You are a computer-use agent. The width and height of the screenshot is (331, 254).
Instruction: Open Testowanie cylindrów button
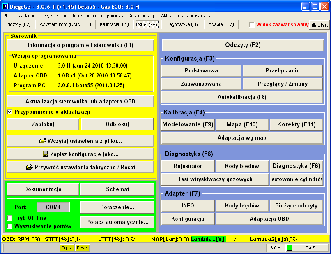296,179
